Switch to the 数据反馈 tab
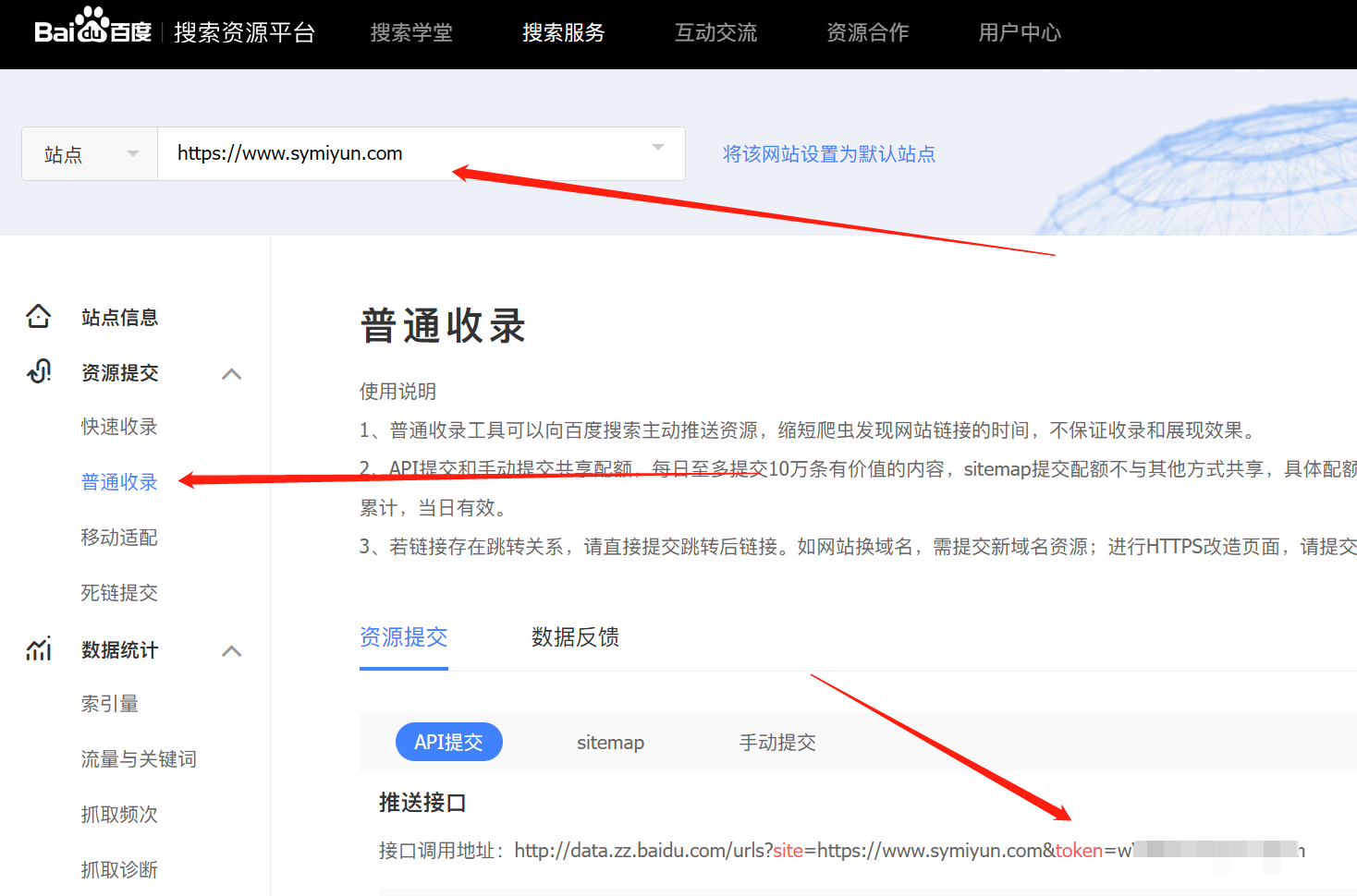Viewport: 1357px width, 896px height. click(575, 637)
